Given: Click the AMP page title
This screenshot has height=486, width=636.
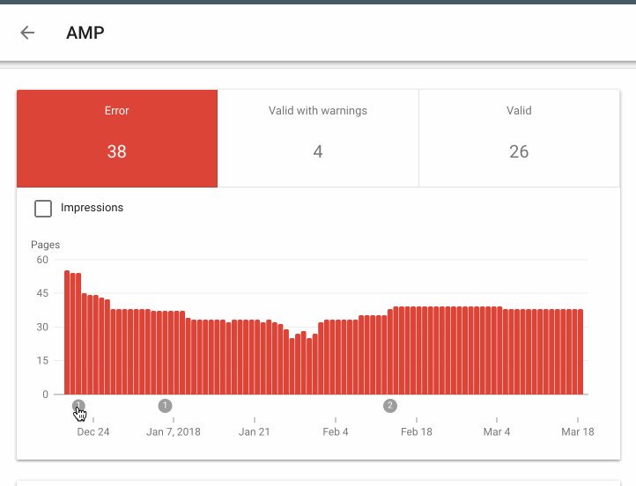Looking at the screenshot, I should pos(85,33).
